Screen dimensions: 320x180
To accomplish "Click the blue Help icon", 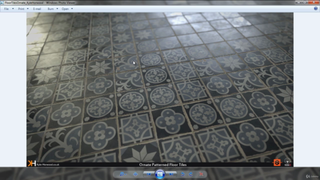I will point(315,8).
